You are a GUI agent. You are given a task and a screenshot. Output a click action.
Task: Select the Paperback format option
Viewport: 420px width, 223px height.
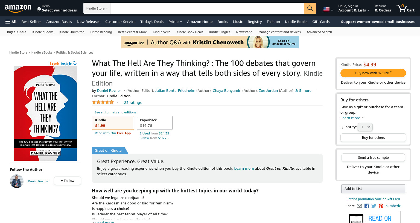click(154, 123)
